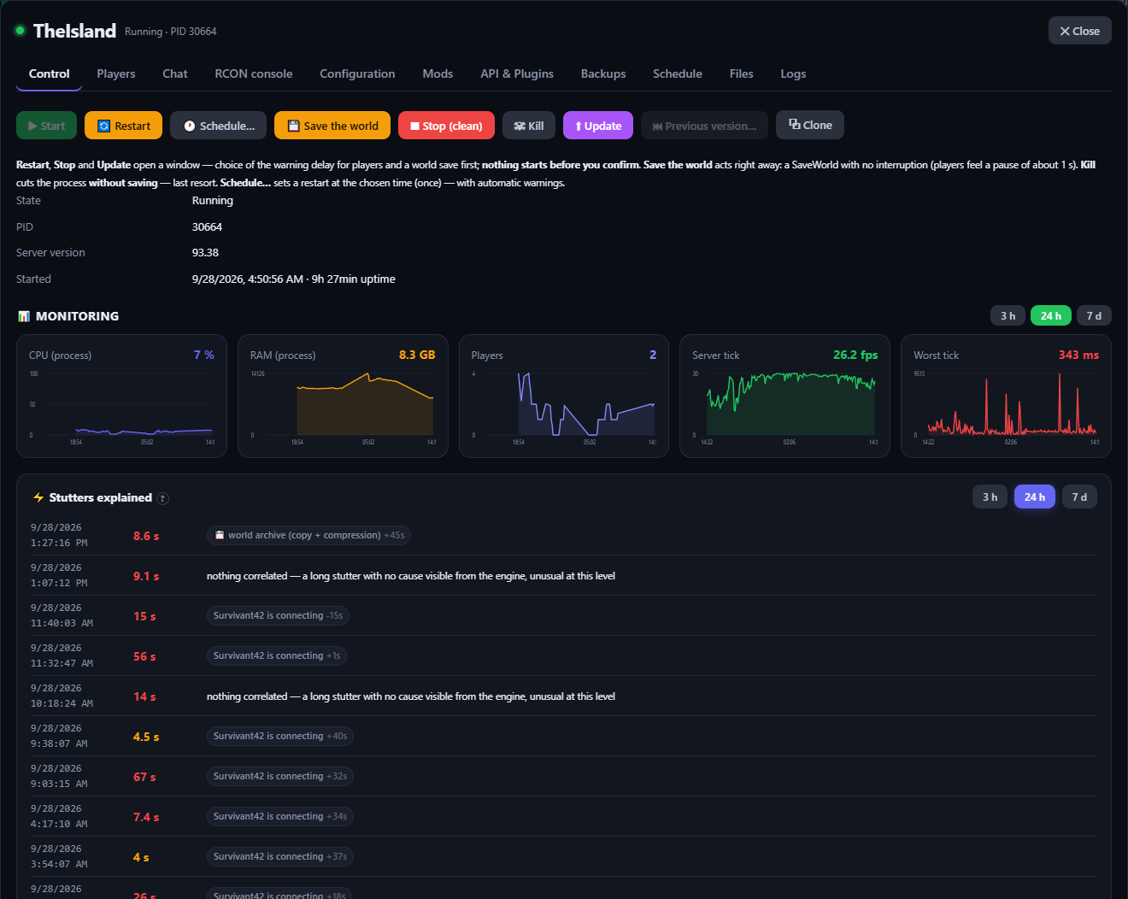Click Save the world button
1128x899 pixels.
(x=332, y=126)
